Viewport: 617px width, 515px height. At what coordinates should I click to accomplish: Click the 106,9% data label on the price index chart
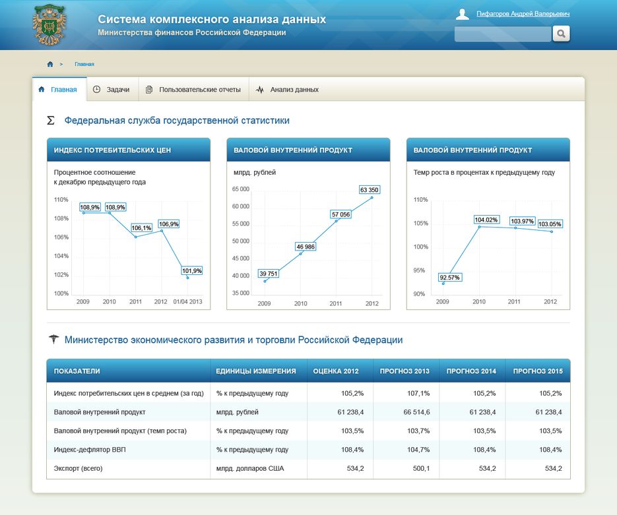[x=169, y=224]
